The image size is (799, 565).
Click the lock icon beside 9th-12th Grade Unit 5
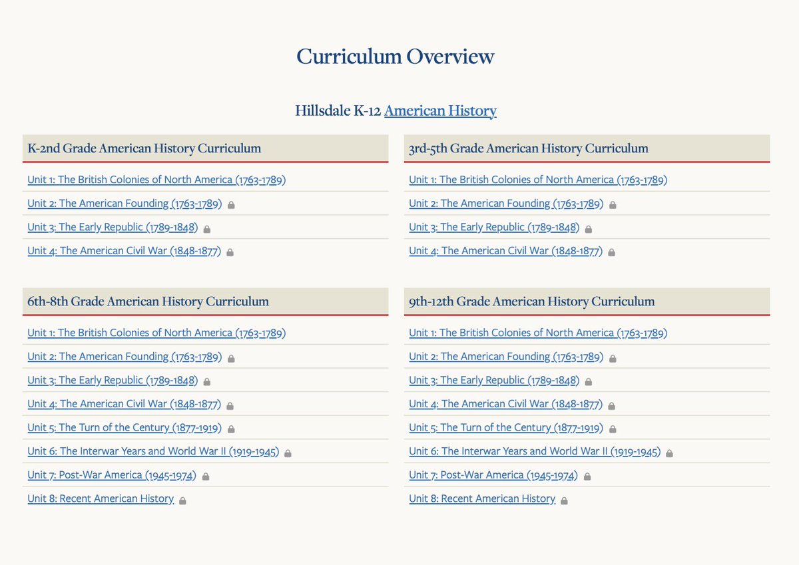(613, 429)
